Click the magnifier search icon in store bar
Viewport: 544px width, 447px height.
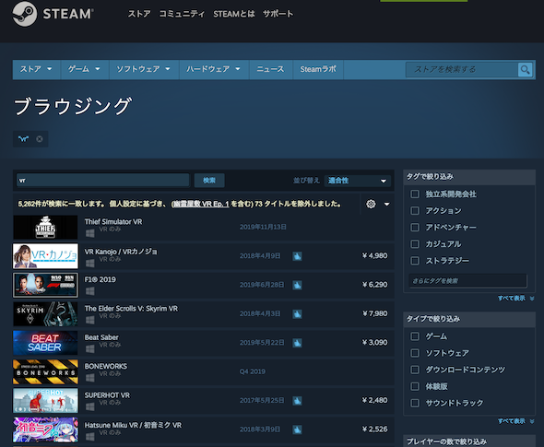(x=525, y=70)
